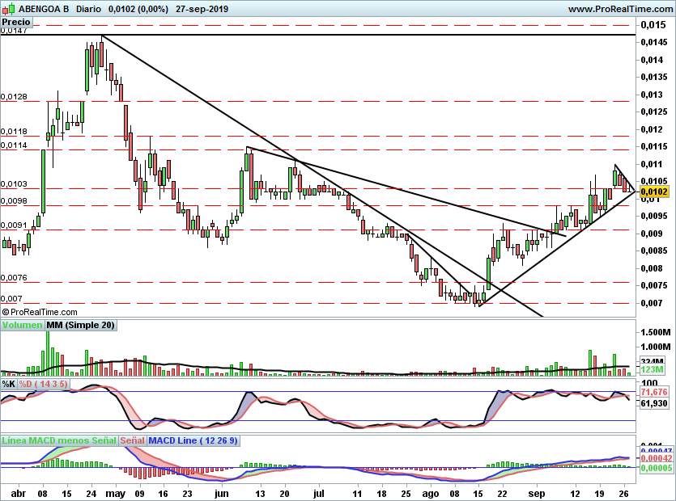Click the 0,00042 MACD signal value
This screenshot has height=501, width=676.
[657, 458]
